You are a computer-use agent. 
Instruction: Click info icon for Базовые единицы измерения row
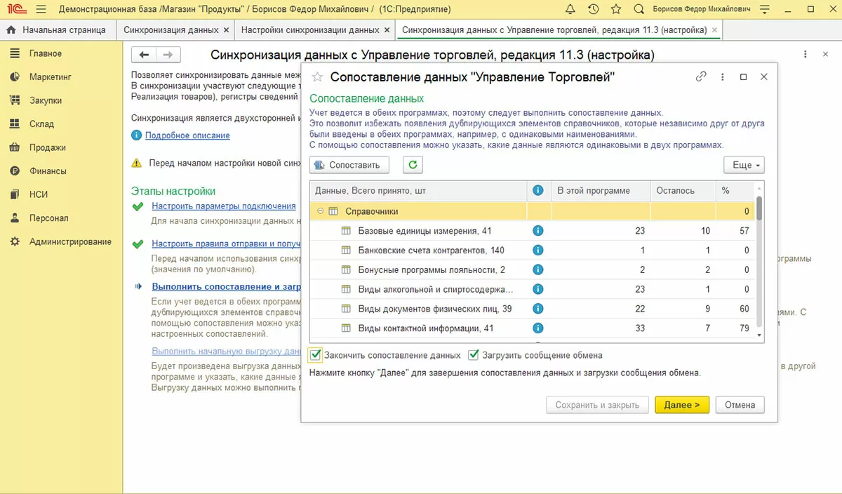point(538,231)
